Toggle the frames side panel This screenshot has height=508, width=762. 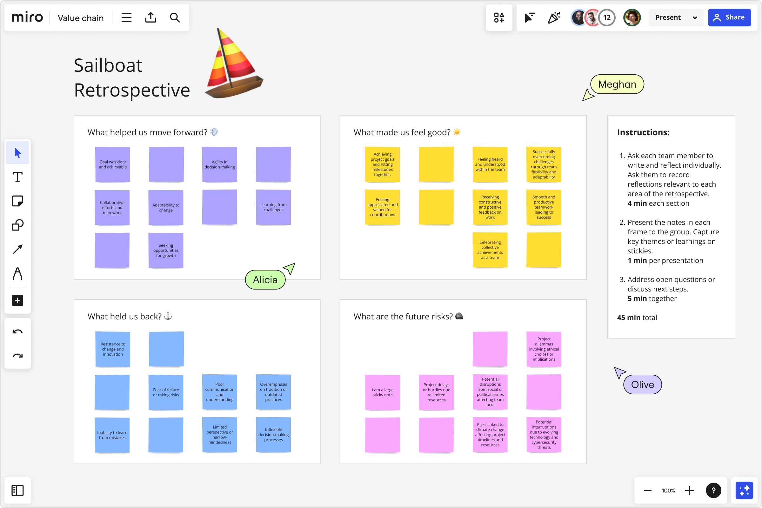(17, 490)
